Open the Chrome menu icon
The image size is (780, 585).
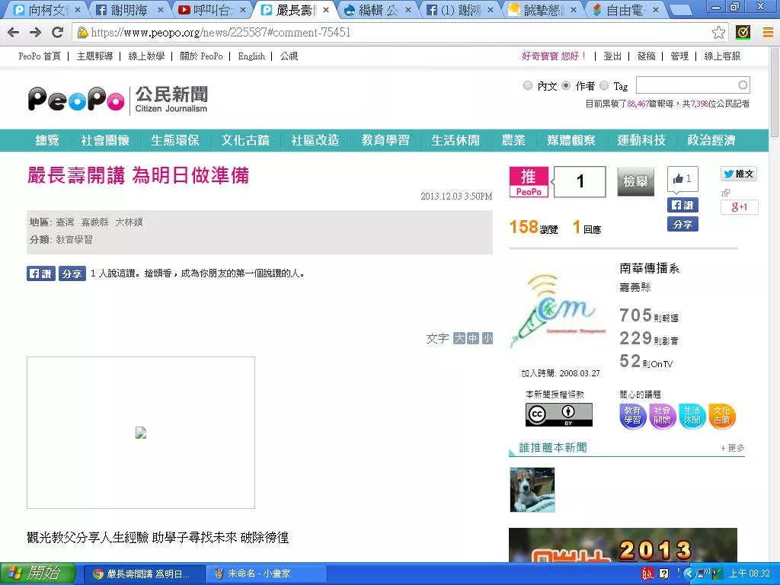[768, 33]
